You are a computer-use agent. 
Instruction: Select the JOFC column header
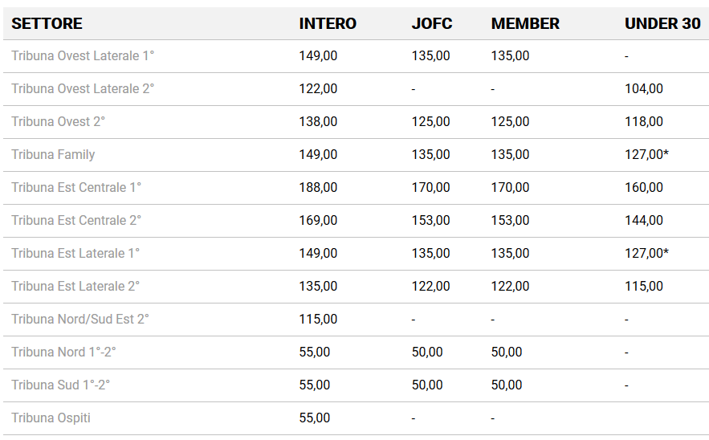point(432,23)
